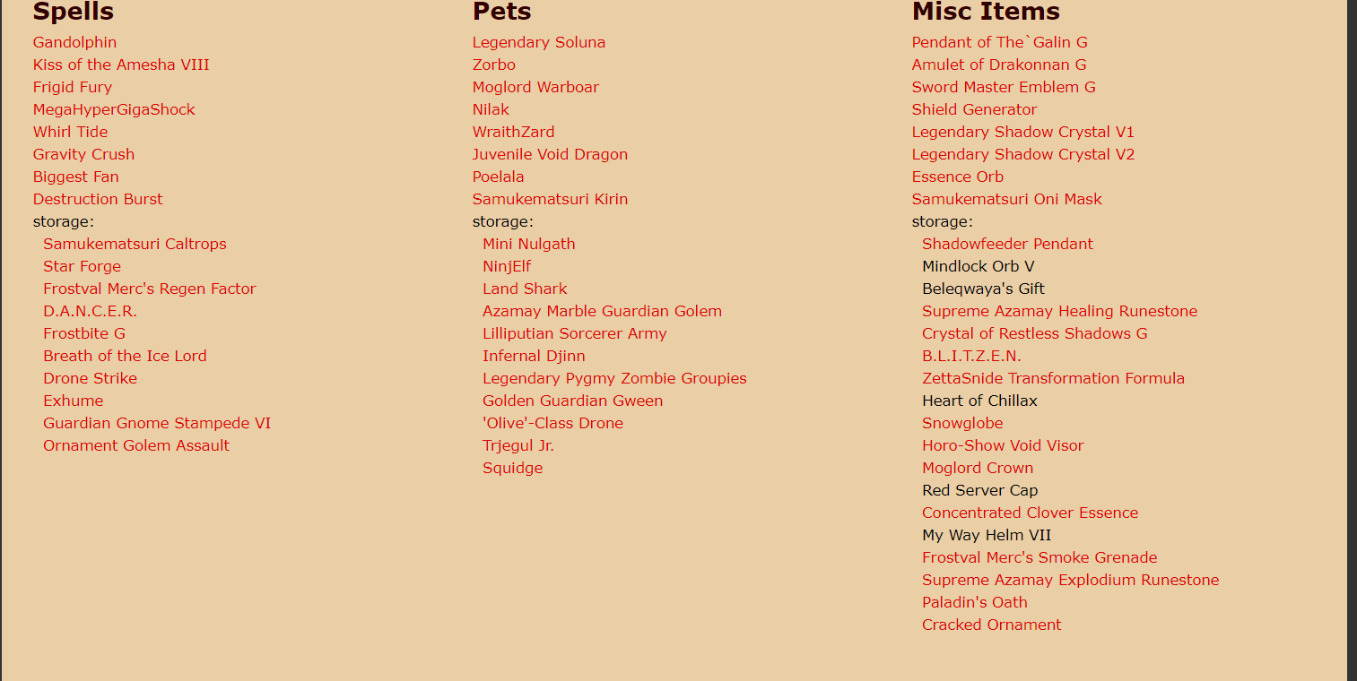
Task: Click the Kiss of the Amesha VIII link
Action: click(x=121, y=65)
